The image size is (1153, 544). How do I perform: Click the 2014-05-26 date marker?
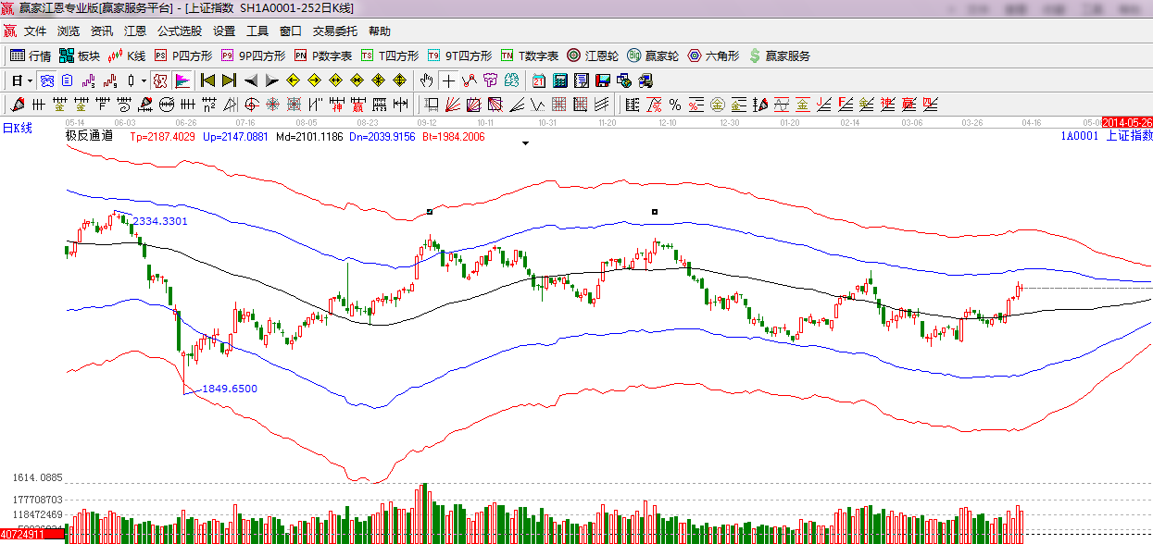coord(1127,122)
